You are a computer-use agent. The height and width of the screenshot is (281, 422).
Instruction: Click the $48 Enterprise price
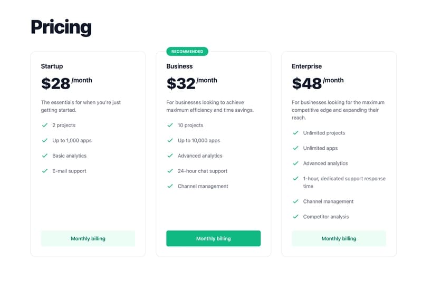[306, 84]
